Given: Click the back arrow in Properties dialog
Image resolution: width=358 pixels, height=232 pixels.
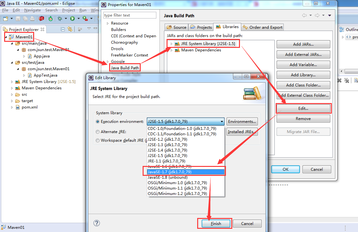Looking at the screenshot, I should click(304, 15).
